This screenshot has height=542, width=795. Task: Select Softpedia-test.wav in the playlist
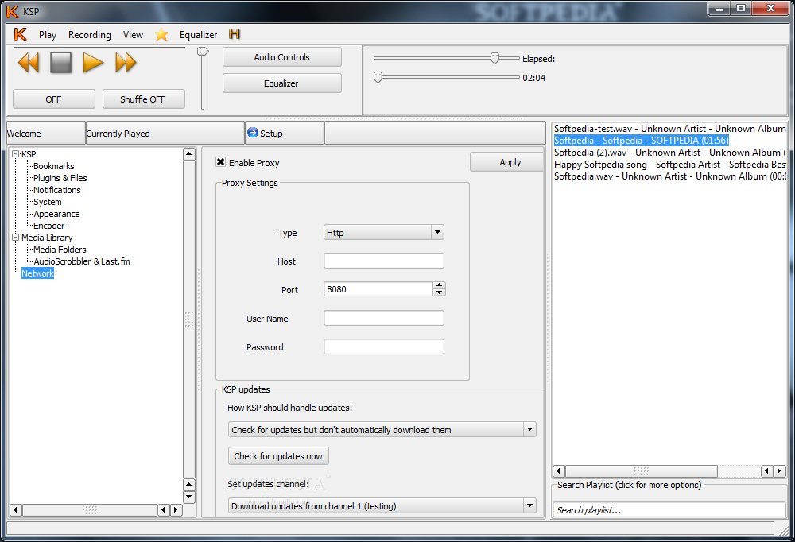(669, 129)
